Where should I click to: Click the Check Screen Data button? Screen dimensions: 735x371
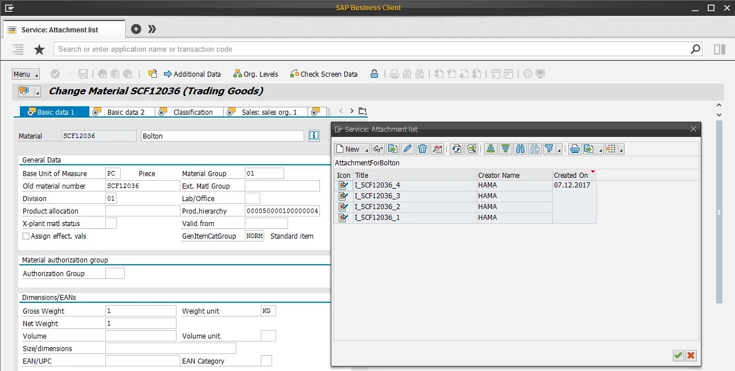323,74
